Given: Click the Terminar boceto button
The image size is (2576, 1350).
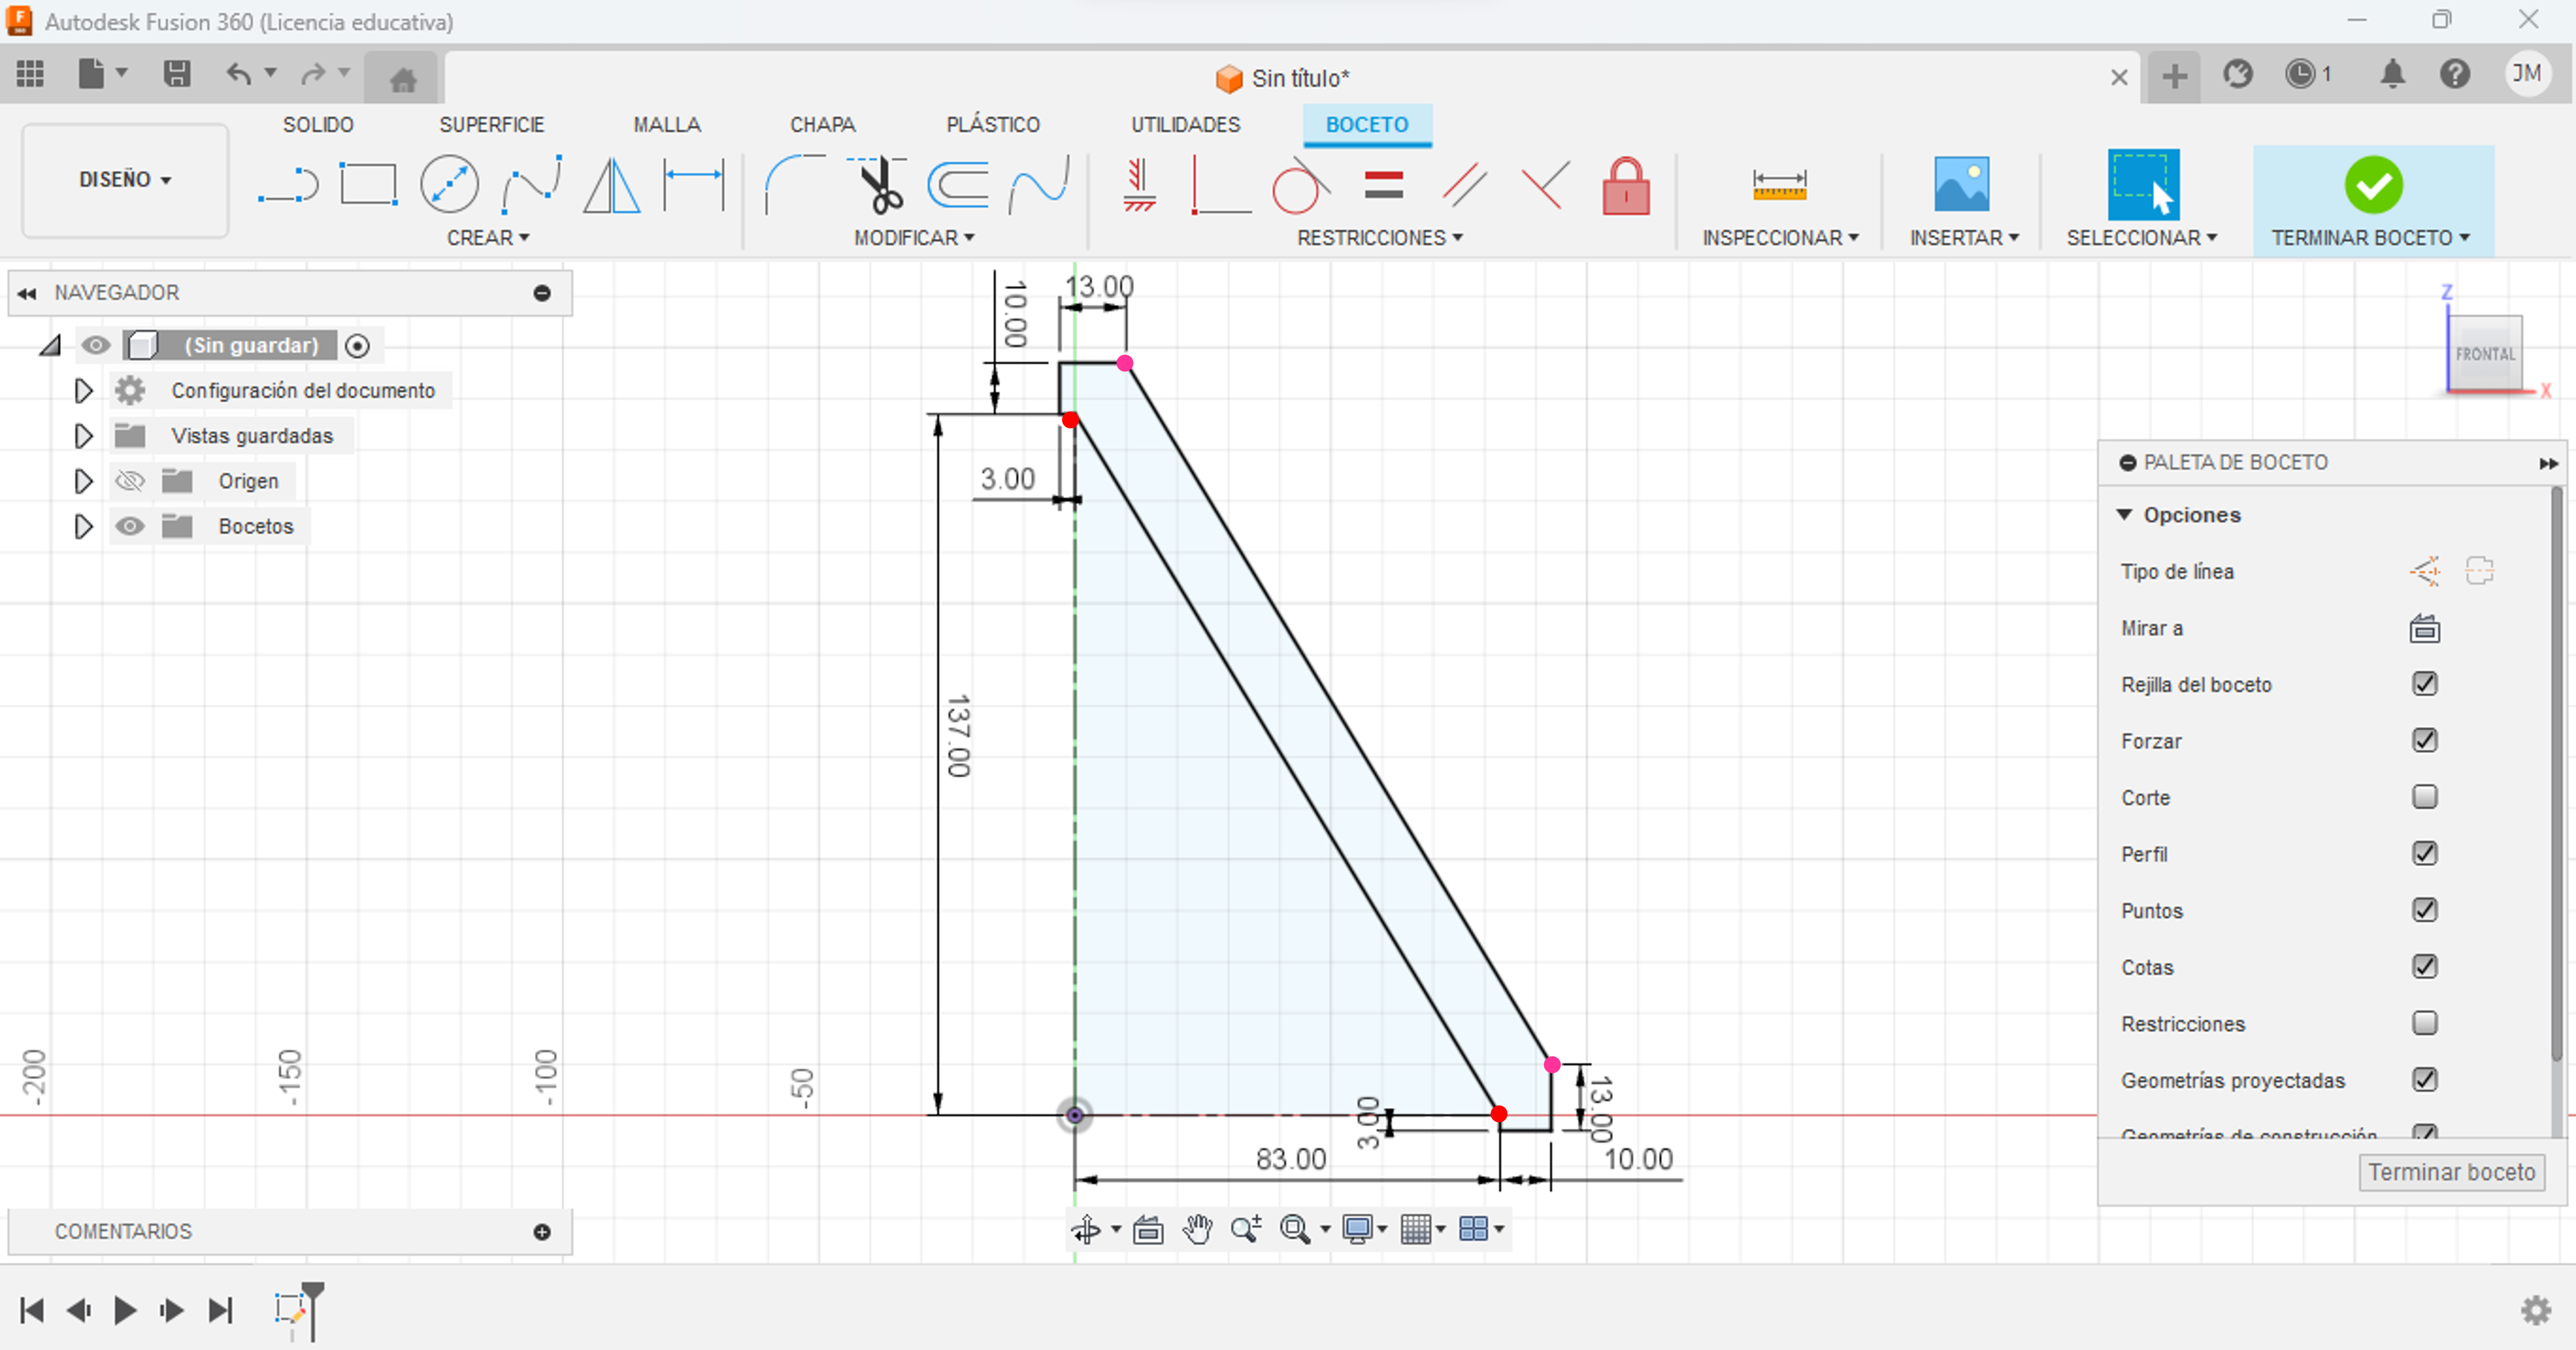Looking at the screenshot, I should click(x=2451, y=1172).
